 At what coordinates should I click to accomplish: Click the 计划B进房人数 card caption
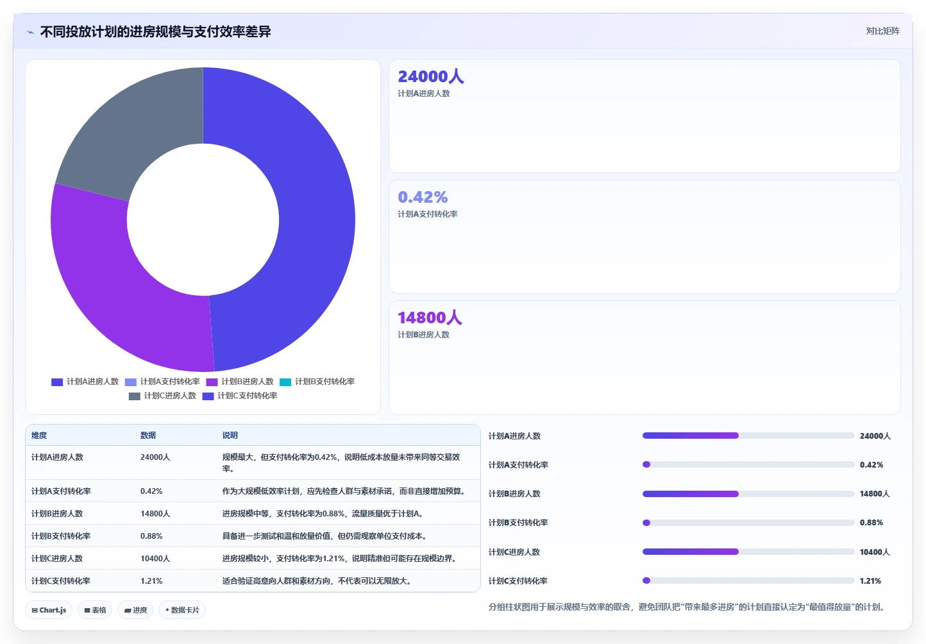(x=423, y=335)
